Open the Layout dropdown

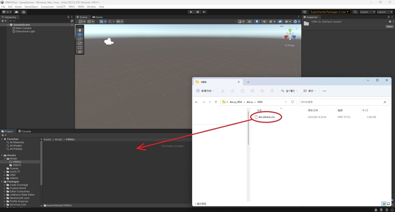pyautogui.click(x=384, y=12)
